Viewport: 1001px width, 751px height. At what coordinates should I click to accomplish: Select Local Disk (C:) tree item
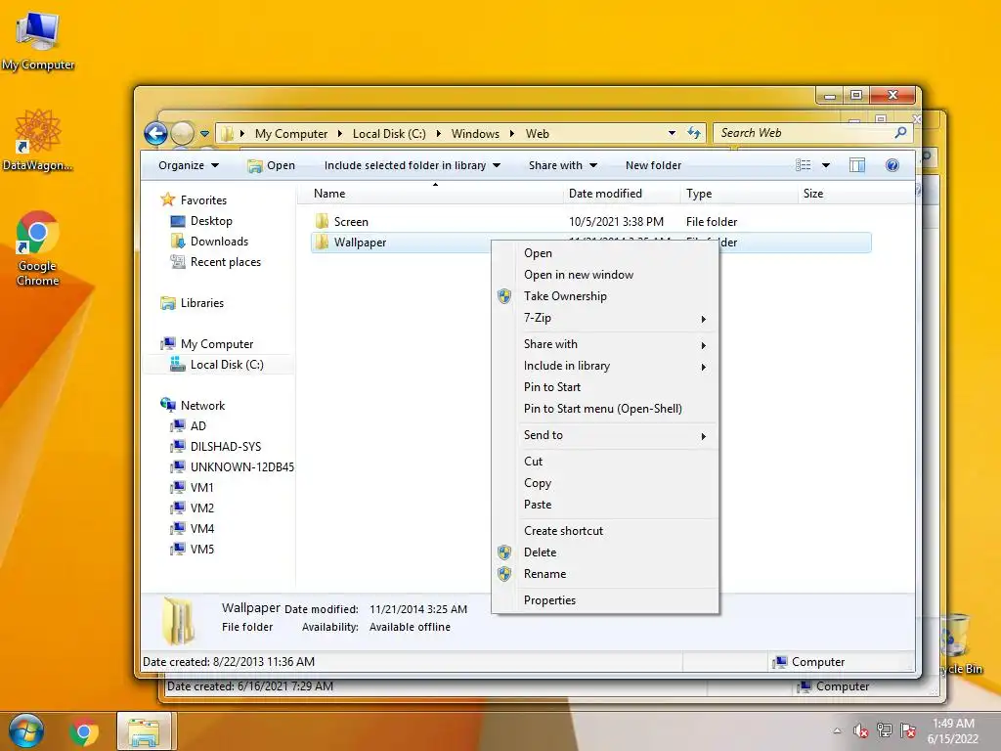coord(217,365)
